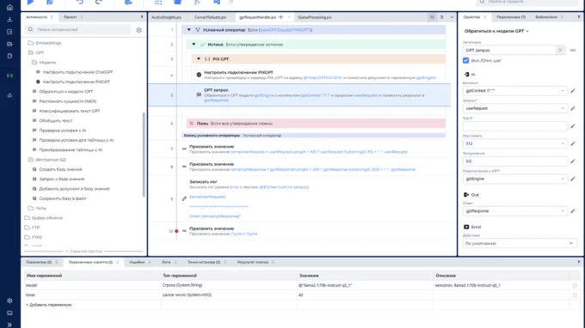Select the Распознать сущности (NER) activity
The image size is (585, 328).
coord(67,101)
